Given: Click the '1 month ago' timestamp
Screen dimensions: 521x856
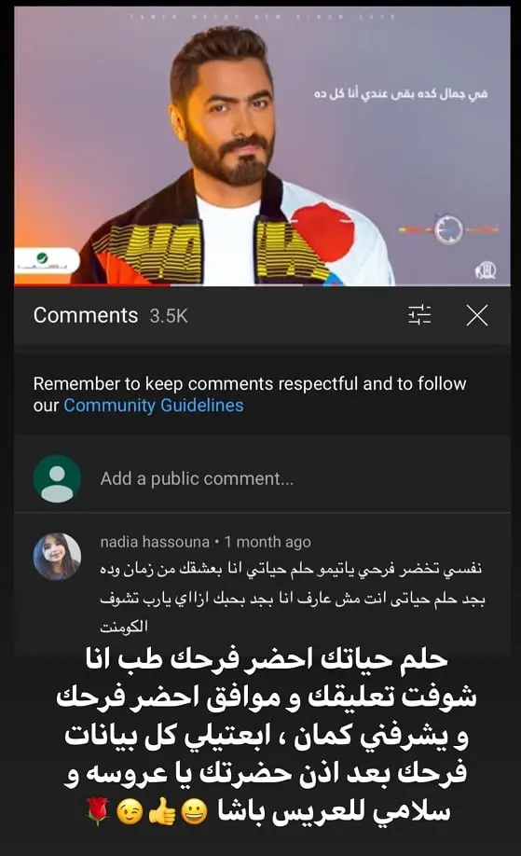Looking at the screenshot, I should pos(267,542).
